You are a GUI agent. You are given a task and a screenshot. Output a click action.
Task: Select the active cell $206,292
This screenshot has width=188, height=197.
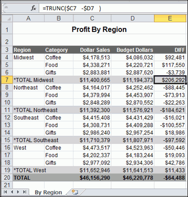170,80
